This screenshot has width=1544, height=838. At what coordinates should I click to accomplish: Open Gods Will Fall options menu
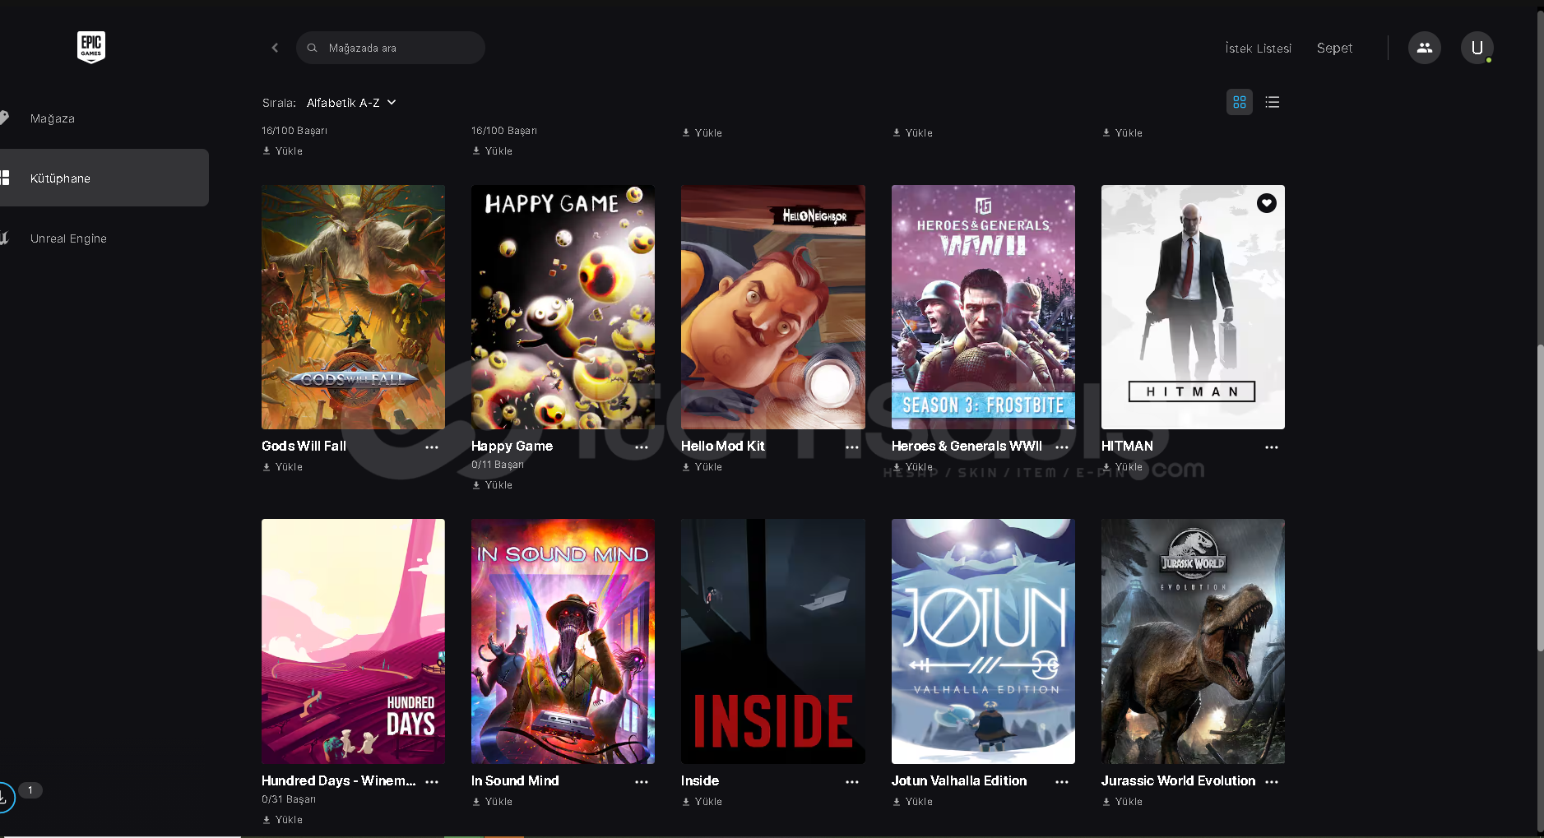pos(432,447)
